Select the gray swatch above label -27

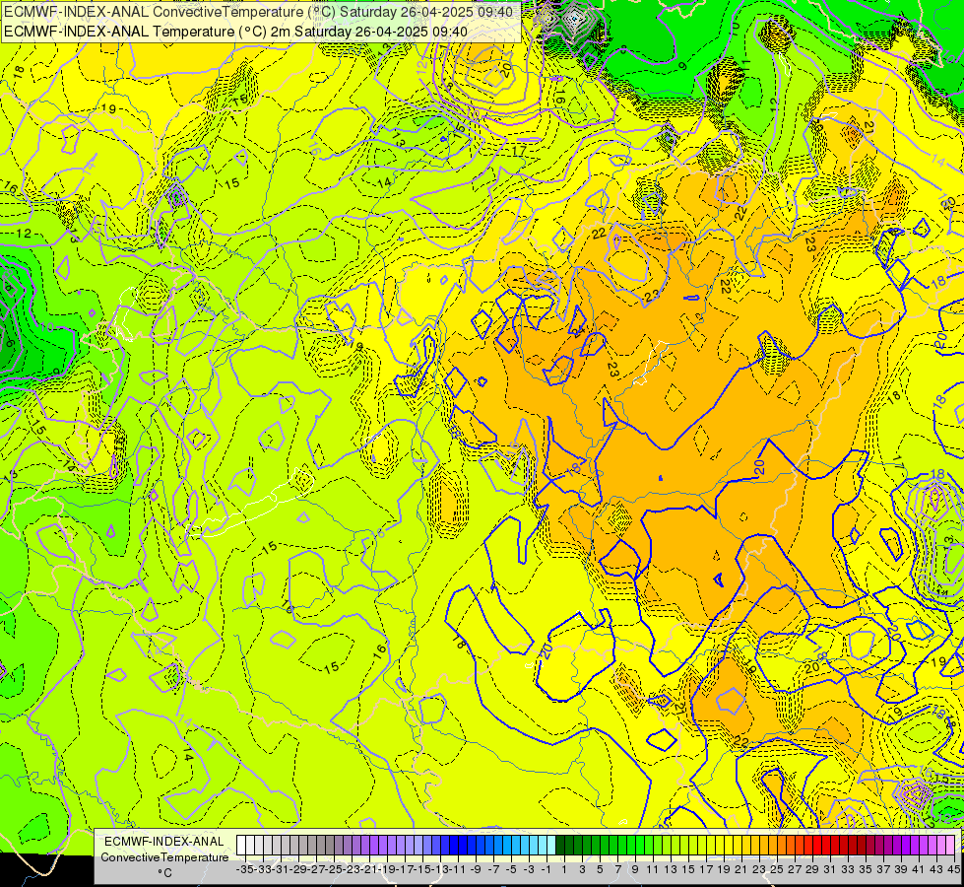click(x=312, y=846)
